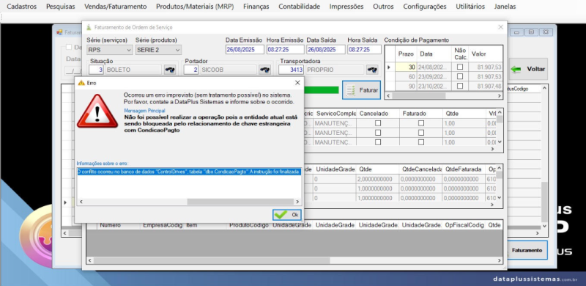
Task: Open the Impressões menu
Action: 346,7
